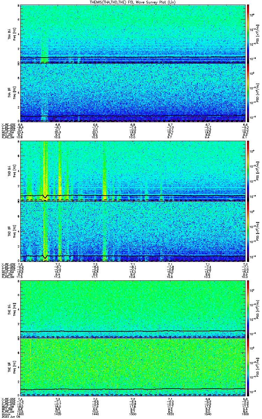Screen dimensions: 262x419
Task: Click the brightest yellow burst in THD B⊥ spectrogram
Action: [x=45, y=168]
